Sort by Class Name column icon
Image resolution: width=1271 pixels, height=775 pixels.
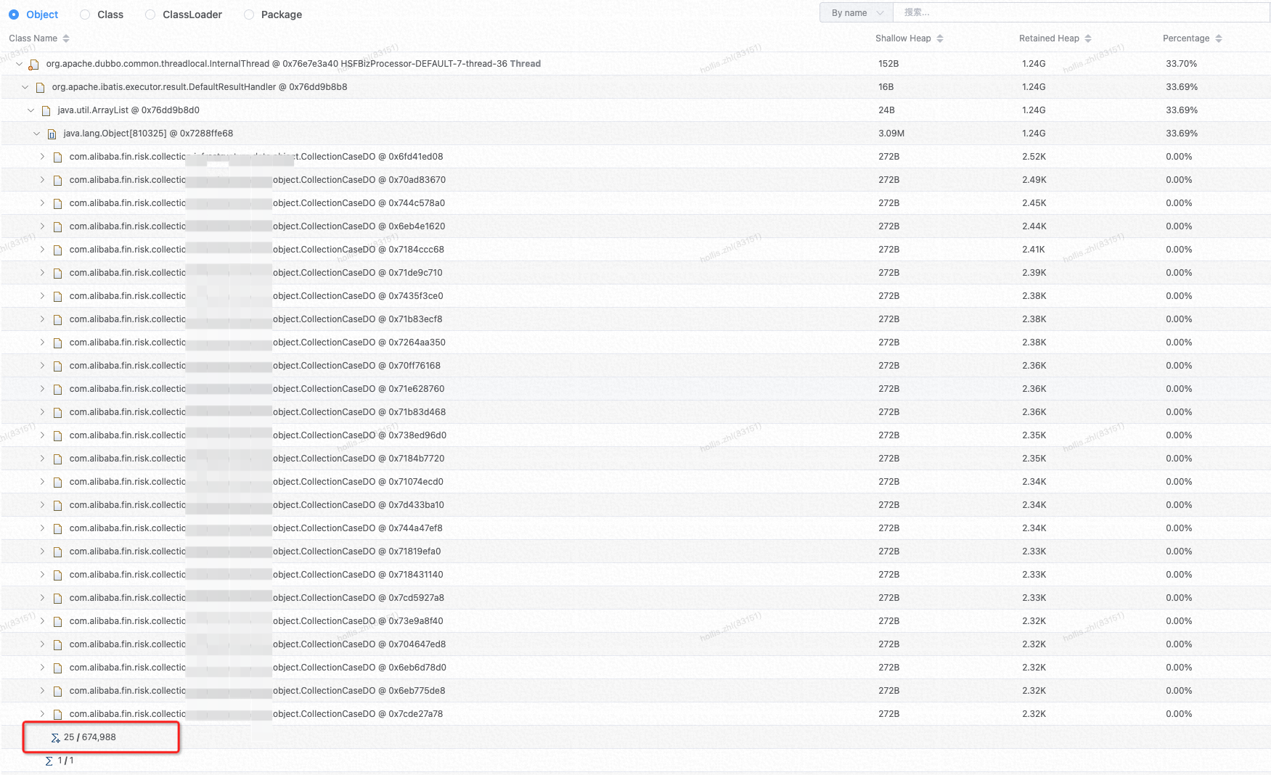pyautogui.click(x=66, y=38)
